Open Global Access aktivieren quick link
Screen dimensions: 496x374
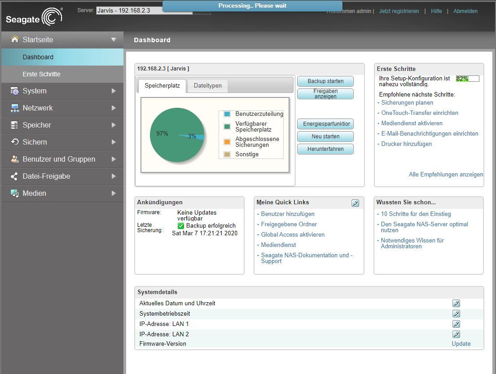(293, 234)
